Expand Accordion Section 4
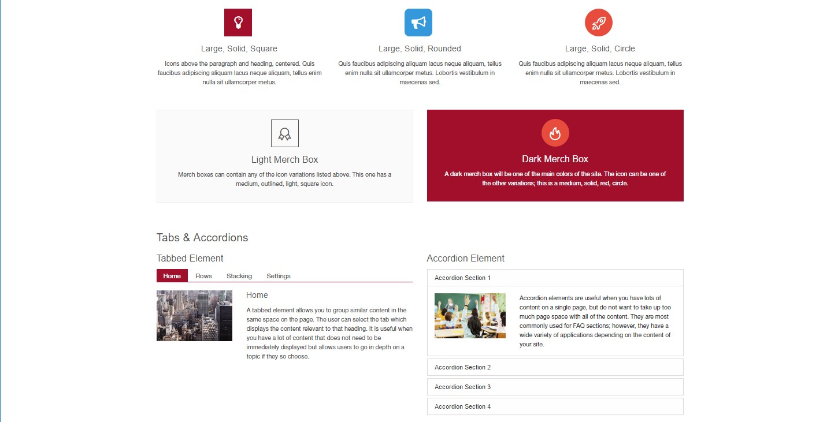 554,406
